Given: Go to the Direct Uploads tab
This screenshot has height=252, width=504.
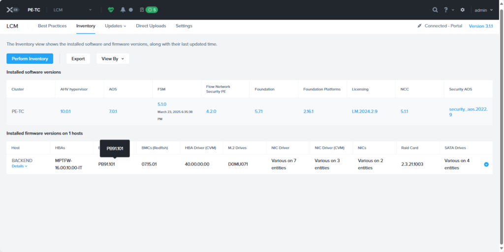Looking at the screenshot, I should point(151,26).
